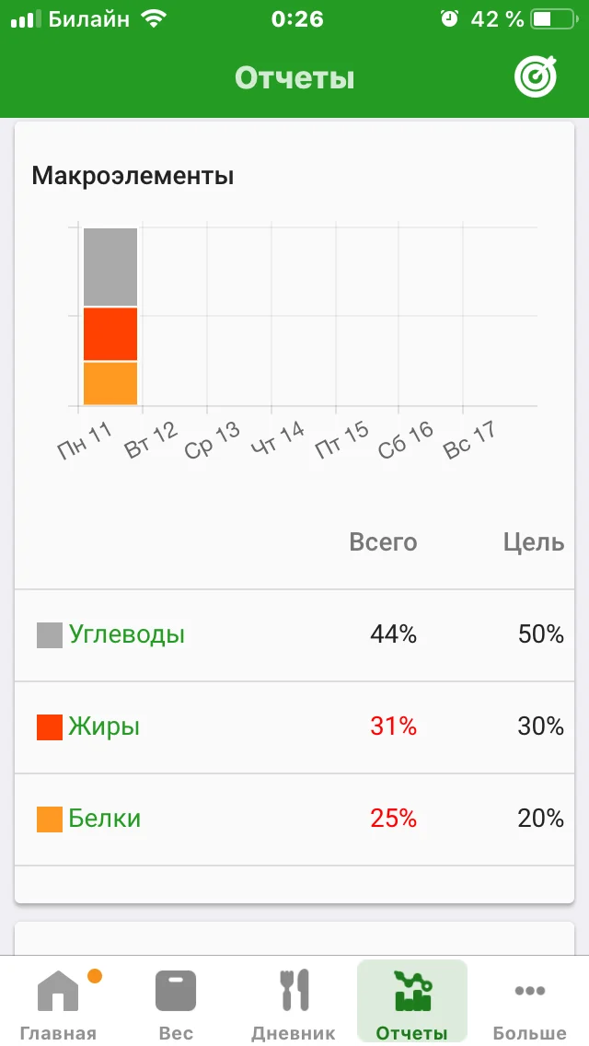Tap the orange Белки color swatch
589x1046 pixels.
point(50,819)
